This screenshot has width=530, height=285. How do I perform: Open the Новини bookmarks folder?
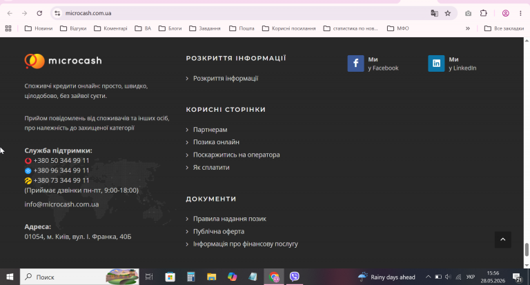tap(39, 28)
